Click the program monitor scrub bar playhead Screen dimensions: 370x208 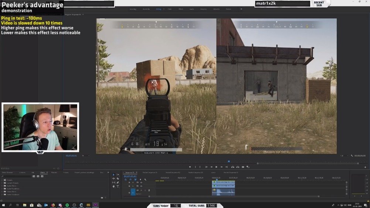click(229, 161)
